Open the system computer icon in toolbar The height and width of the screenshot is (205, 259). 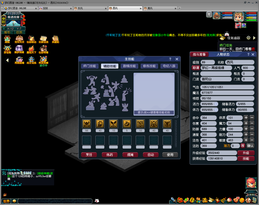pyautogui.click(x=254, y=200)
